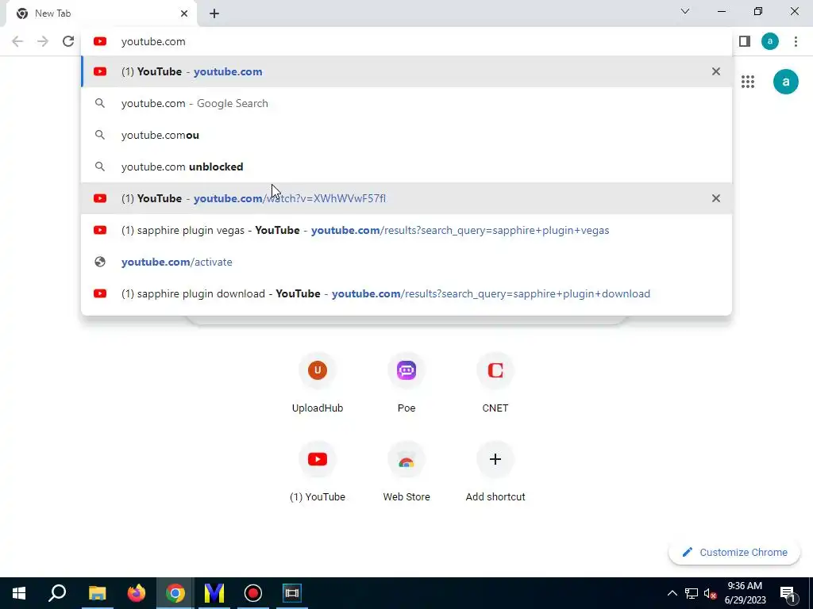Toggle the Chrome side panel icon
The width and height of the screenshot is (813, 609).
click(x=745, y=41)
